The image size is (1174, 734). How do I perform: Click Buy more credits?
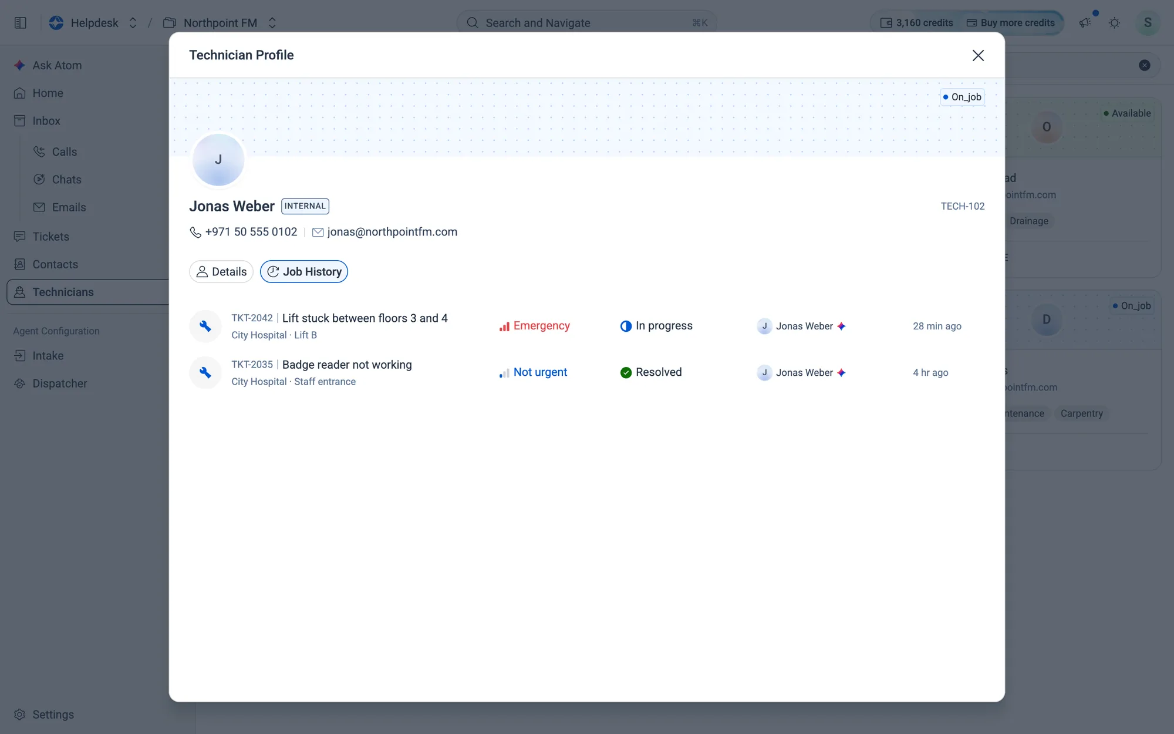[1011, 23]
